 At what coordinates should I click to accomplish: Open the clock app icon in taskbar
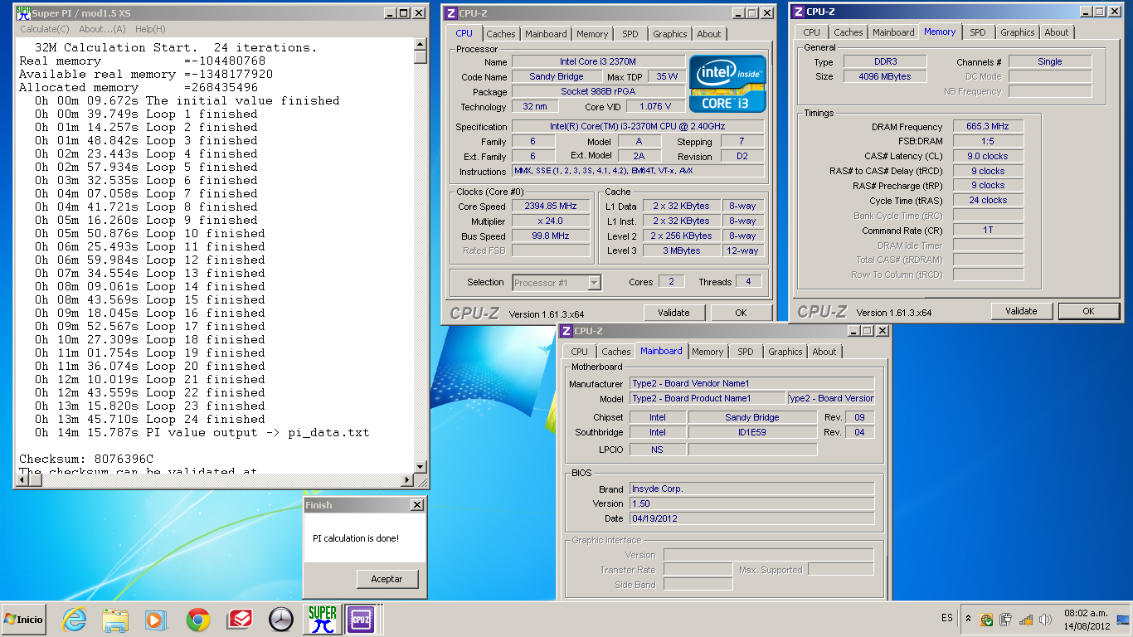(x=281, y=619)
